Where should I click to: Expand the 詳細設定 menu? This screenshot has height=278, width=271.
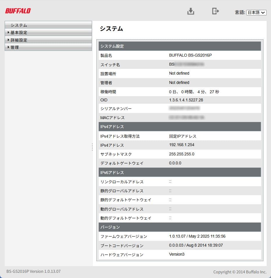(x=17, y=40)
